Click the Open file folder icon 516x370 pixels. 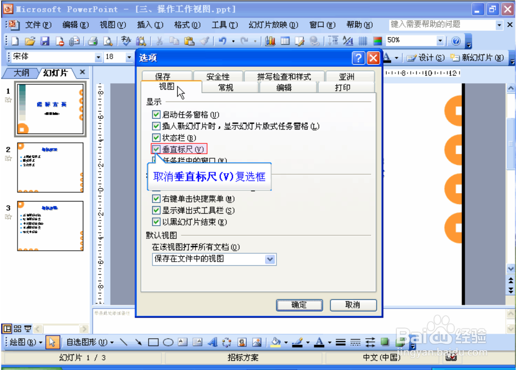tap(30, 41)
